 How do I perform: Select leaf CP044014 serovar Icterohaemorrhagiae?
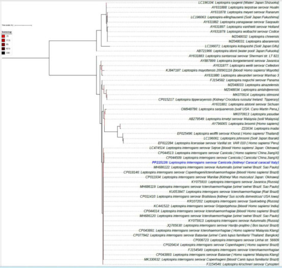tap(211, 211)
